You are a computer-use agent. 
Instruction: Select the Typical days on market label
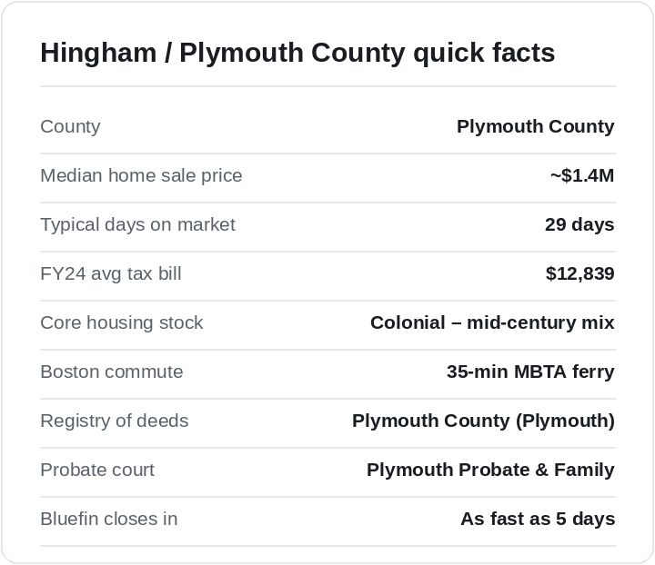tap(138, 224)
